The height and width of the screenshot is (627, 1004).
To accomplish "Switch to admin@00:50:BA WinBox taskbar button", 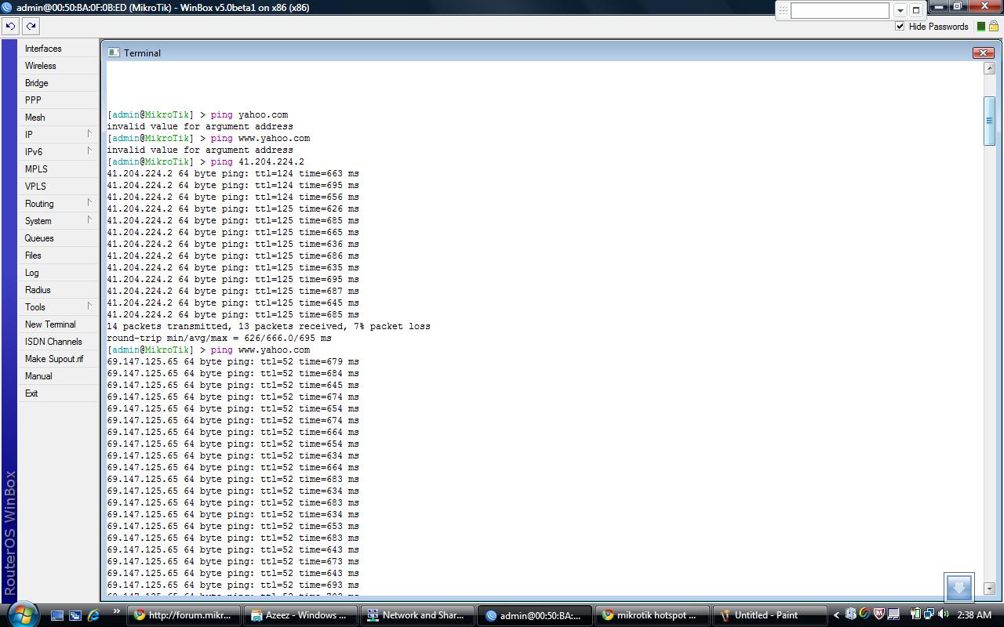I will [534, 615].
